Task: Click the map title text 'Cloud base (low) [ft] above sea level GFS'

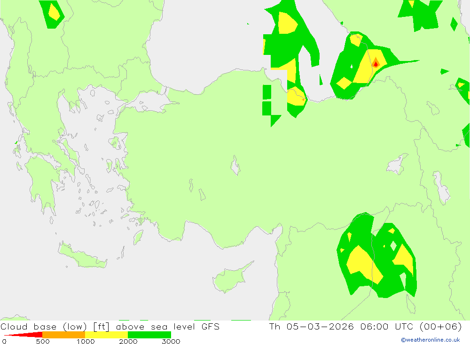Action: (x=110, y=326)
